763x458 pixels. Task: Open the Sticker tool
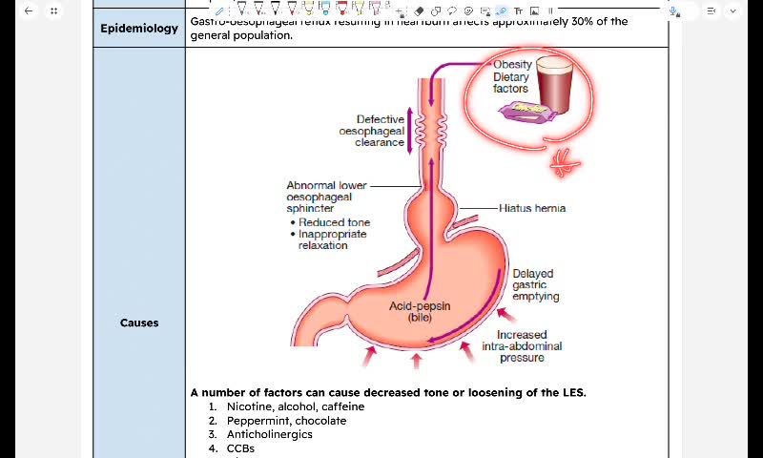(469, 10)
